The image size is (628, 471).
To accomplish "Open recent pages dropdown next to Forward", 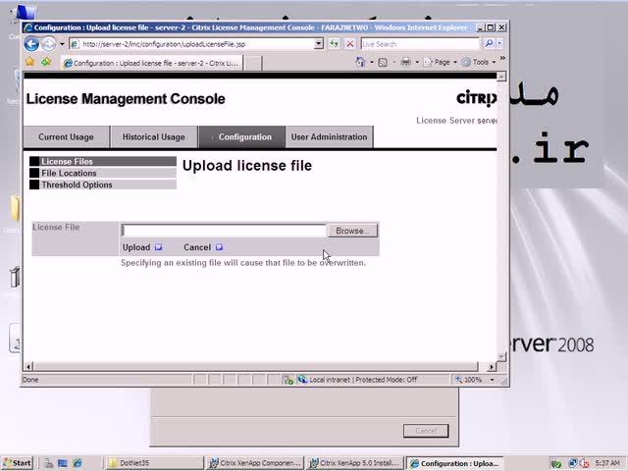I will (62, 43).
